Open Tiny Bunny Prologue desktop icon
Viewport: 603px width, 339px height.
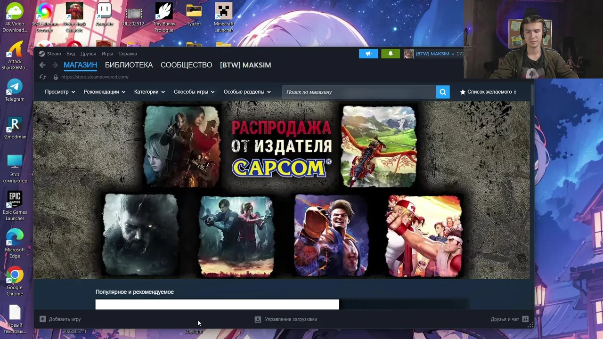tap(164, 18)
